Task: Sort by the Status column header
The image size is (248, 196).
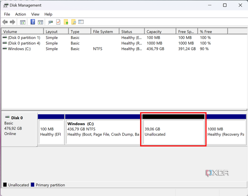Action: (x=132, y=31)
